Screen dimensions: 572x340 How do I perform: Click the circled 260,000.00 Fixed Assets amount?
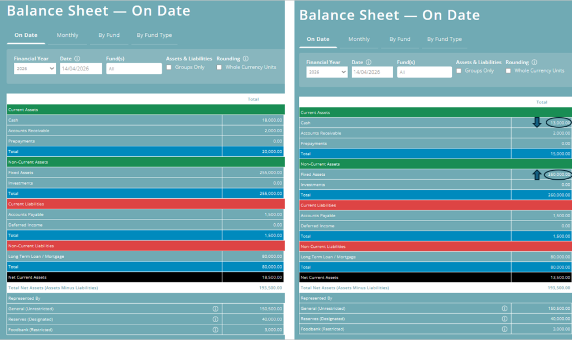pos(557,175)
